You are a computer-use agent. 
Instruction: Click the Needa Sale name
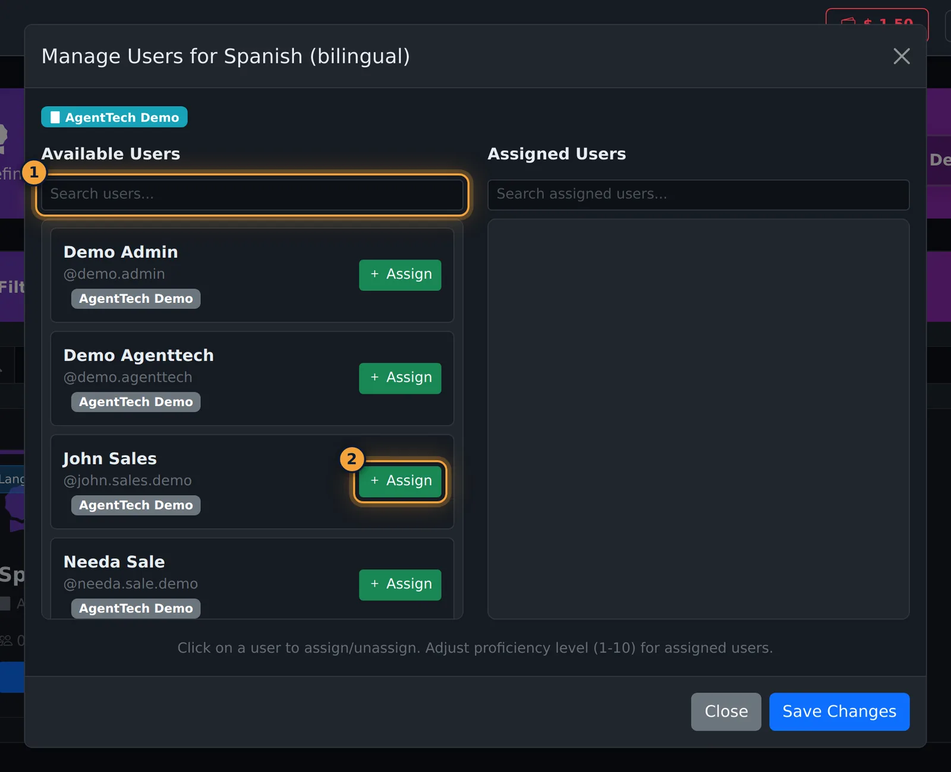114,562
